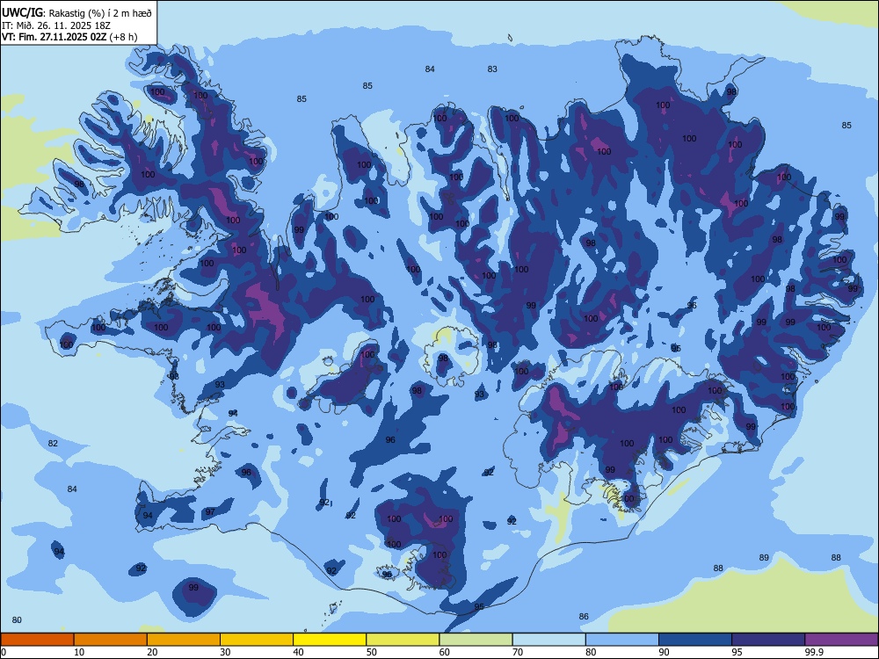879x659 pixels.
Task: Select the indigo 95–99.9 legend swatch
Action: pos(768,640)
